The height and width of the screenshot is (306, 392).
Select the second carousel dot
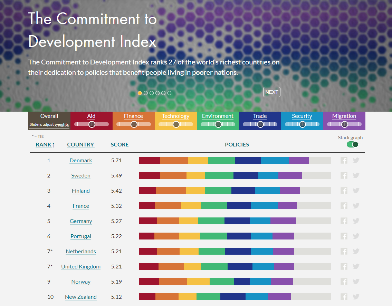point(146,93)
